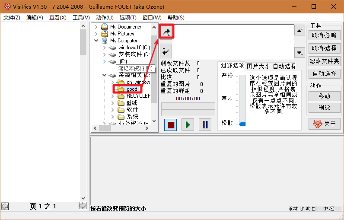This screenshot has width=344, height=220.
Task: Expand the My Documents tree node
Action: tap(96, 27)
